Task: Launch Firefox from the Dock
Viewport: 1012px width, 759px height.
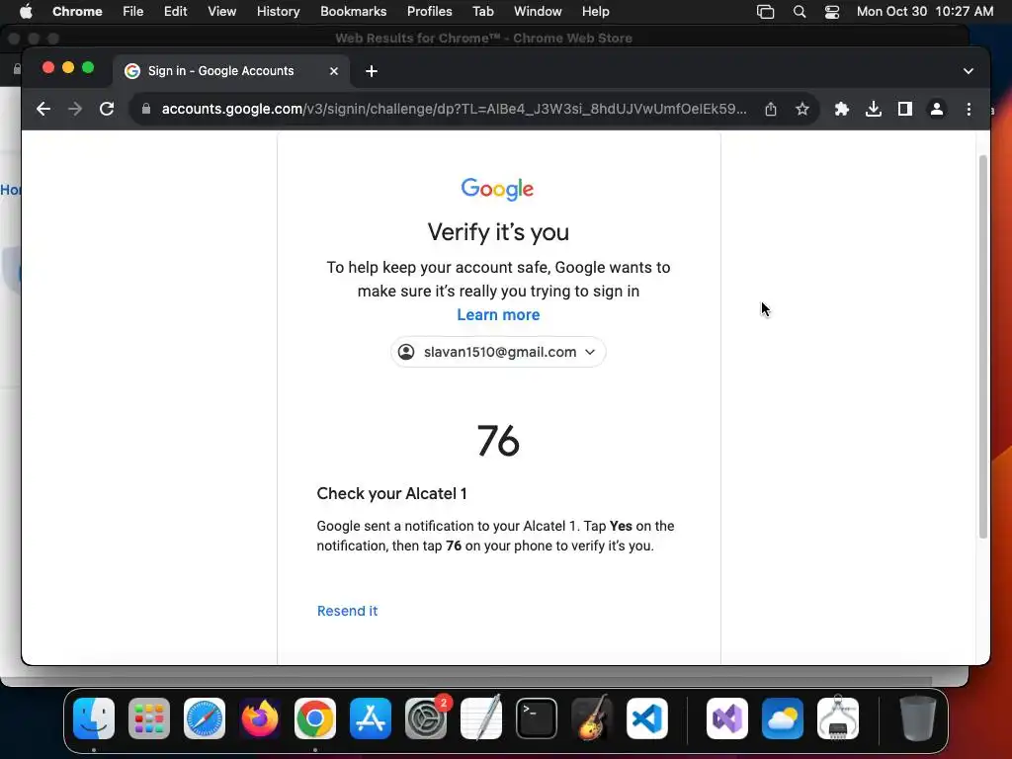Action: point(260,718)
